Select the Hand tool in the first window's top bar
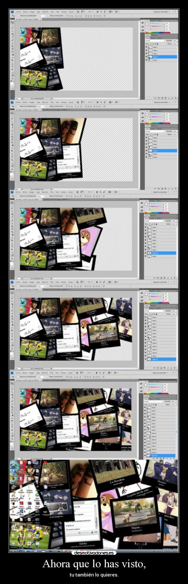Image resolution: width=188 pixels, height=584 pixels. pos(97,12)
